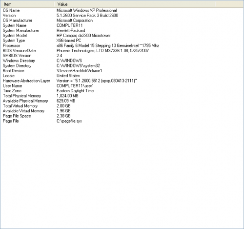Select the OS Manufacturer row label
Screen dimensions: 244x229
[x=18, y=21]
